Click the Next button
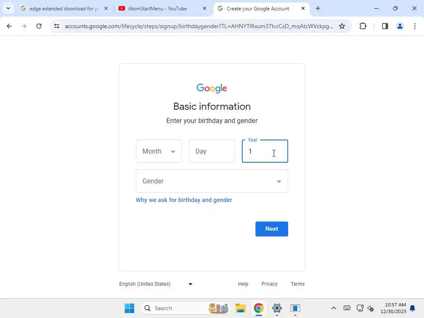The height and width of the screenshot is (318, 424). 272,229
